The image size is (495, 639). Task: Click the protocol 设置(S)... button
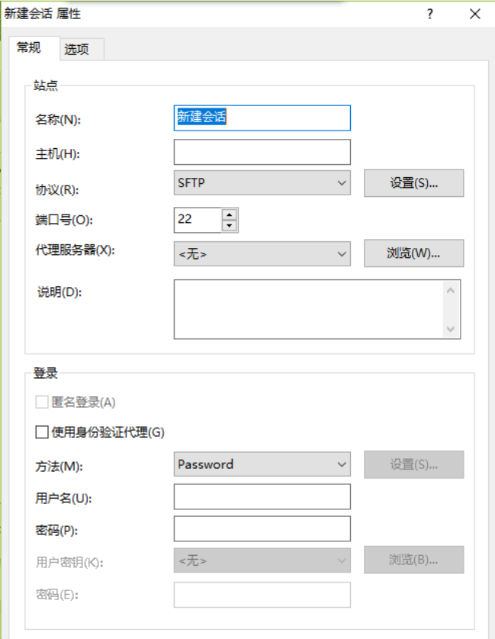pyautogui.click(x=413, y=183)
